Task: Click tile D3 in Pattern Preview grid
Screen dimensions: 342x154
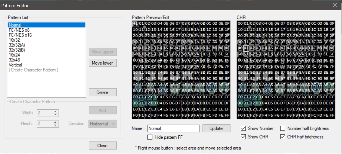Action: point(154,103)
